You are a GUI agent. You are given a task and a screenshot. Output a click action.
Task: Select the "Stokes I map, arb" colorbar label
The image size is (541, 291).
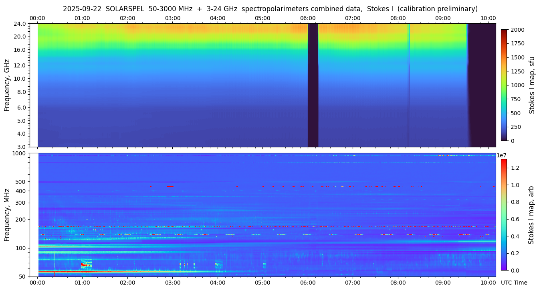tap(531, 215)
